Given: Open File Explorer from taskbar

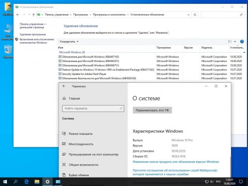Looking at the screenshot, I should (37, 182).
